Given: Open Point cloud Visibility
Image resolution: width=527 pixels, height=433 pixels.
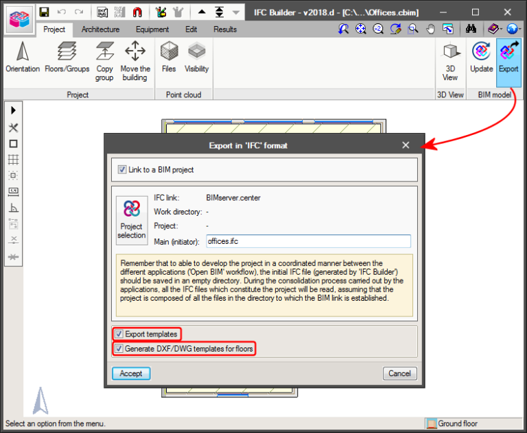Looking at the screenshot, I should point(197,58).
